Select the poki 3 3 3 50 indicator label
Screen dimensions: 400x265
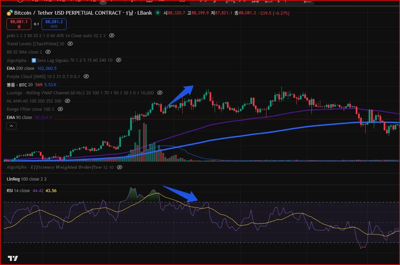pyautogui.click(x=56, y=35)
